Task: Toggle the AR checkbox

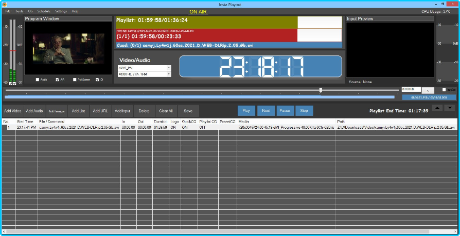Action: coord(58,80)
